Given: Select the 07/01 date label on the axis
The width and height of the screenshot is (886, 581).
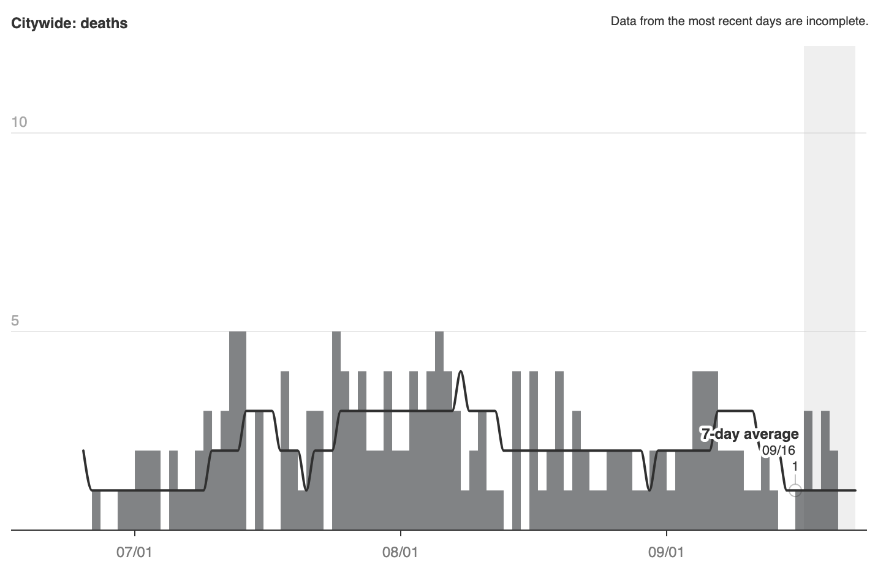Looking at the screenshot, I should (134, 552).
